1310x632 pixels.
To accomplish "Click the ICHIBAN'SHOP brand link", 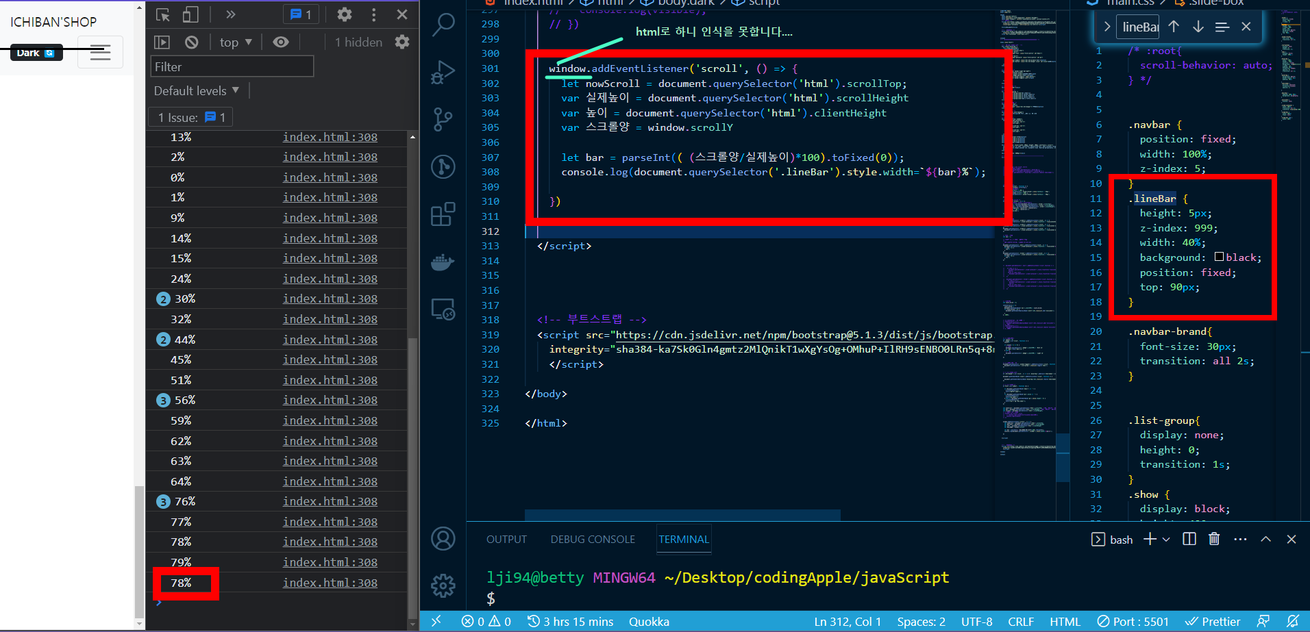I will pyautogui.click(x=53, y=22).
